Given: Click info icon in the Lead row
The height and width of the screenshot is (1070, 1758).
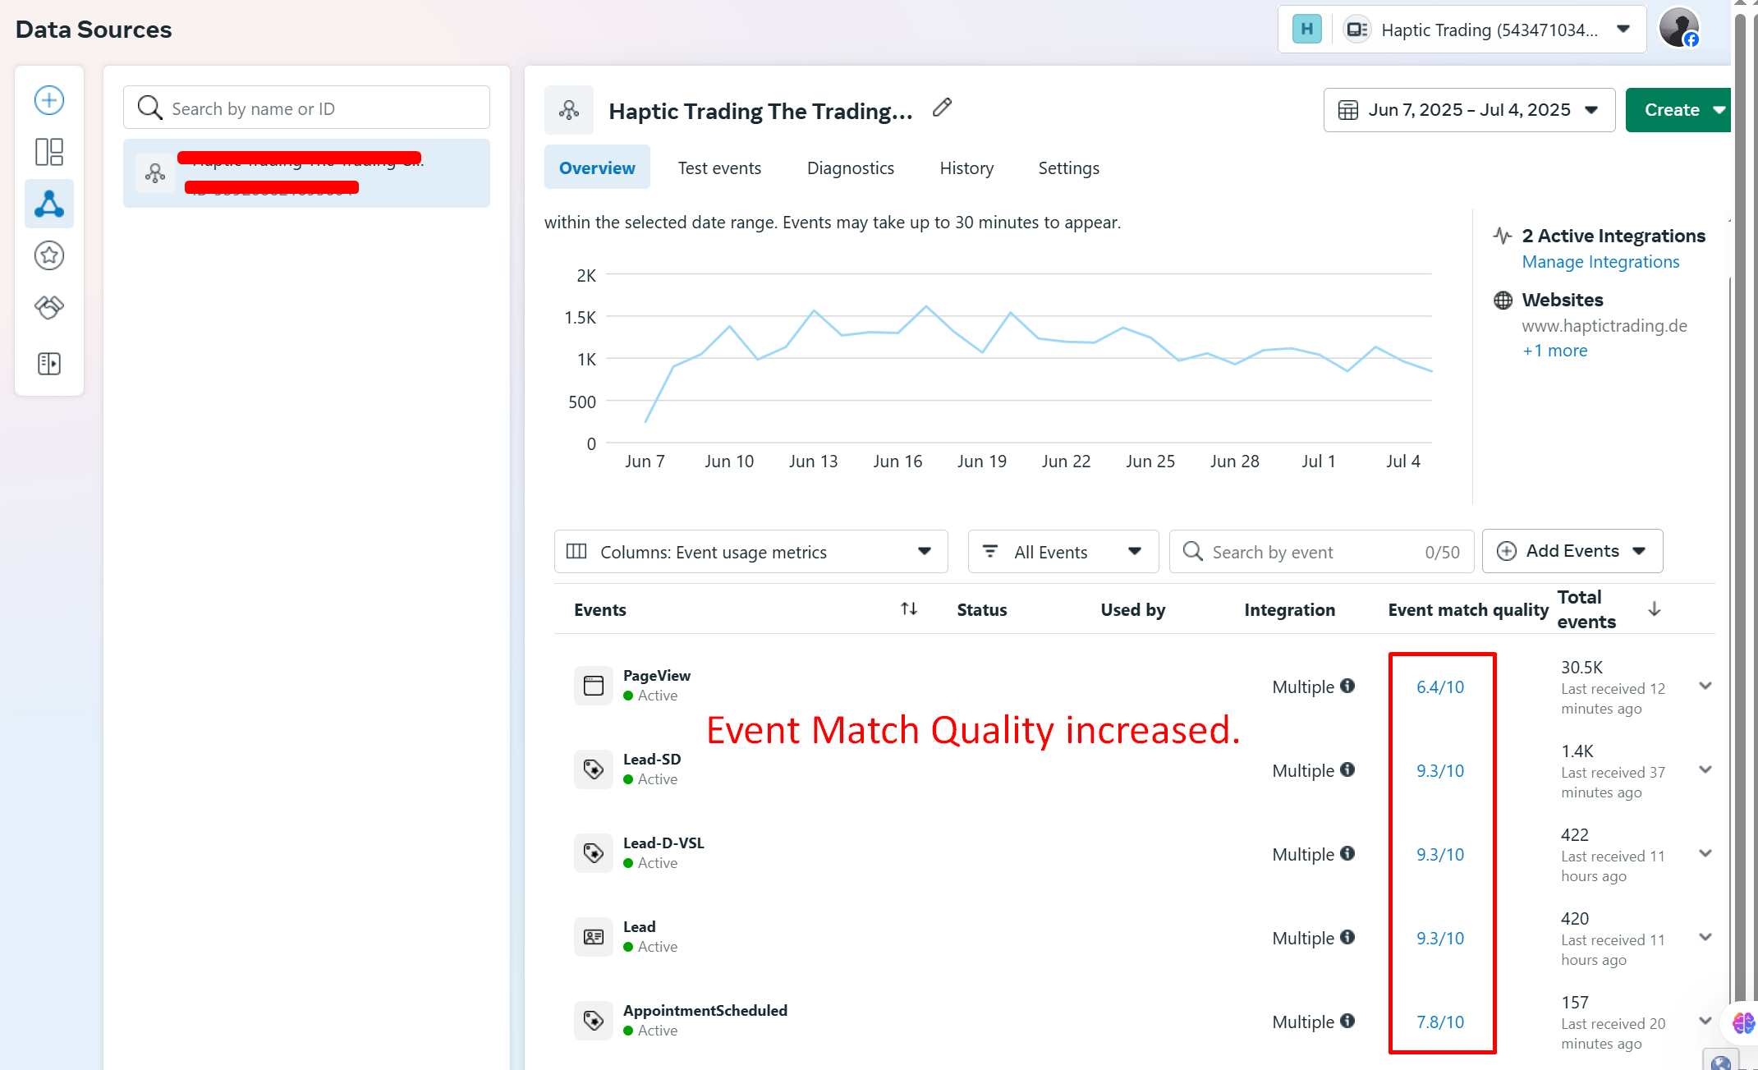Looking at the screenshot, I should pyautogui.click(x=1347, y=937).
